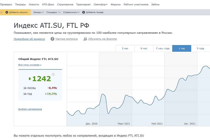Select the '3 мес' period tab
Image resolution: width=210 pixels, height=140 pixels.
(x=125, y=48)
